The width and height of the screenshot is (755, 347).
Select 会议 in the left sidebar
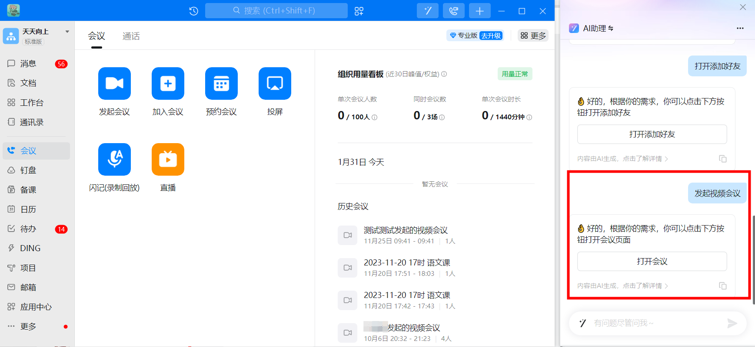(x=37, y=151)
